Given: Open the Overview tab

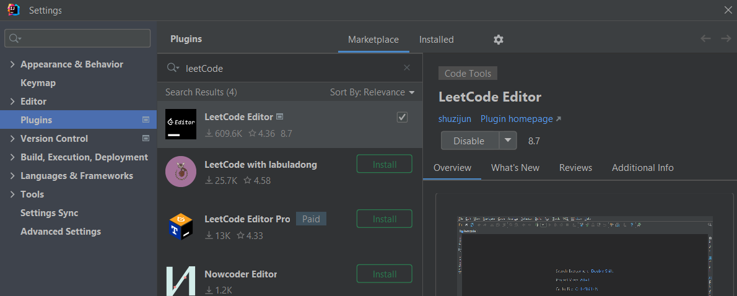Looking at the screenshot, I should 452,168.
